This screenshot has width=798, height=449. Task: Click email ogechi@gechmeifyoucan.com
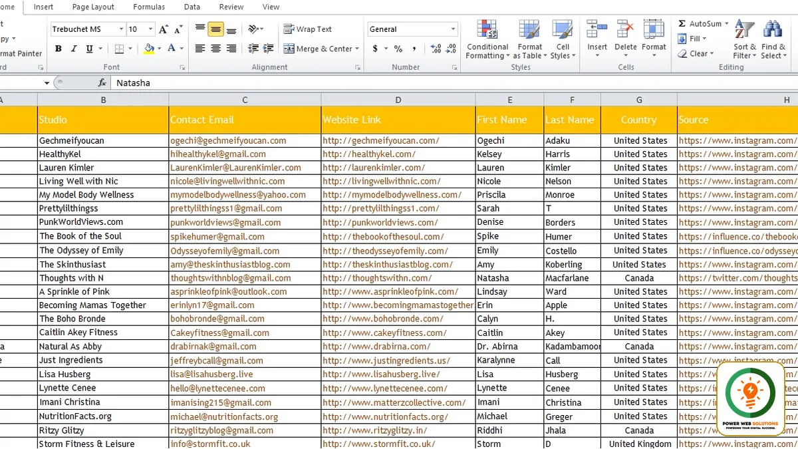pos(228,141)
